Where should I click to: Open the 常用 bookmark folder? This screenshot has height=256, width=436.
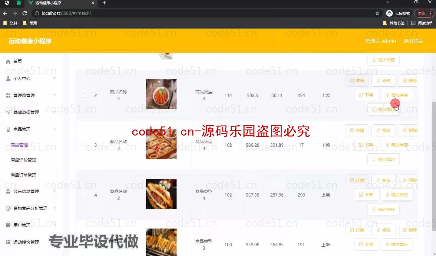[x=30, y=23]
